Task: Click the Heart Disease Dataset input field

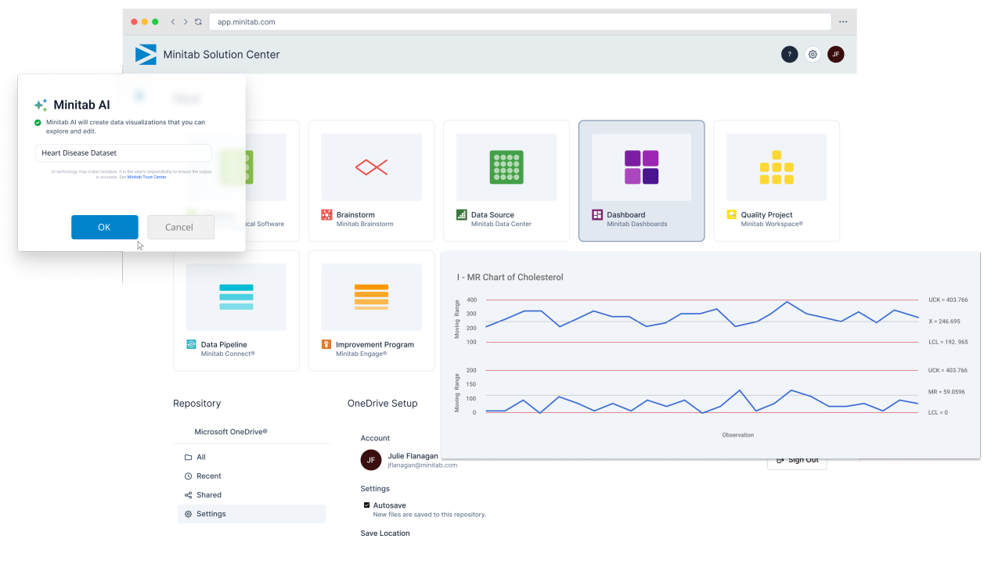Action: tap(123, 153)
